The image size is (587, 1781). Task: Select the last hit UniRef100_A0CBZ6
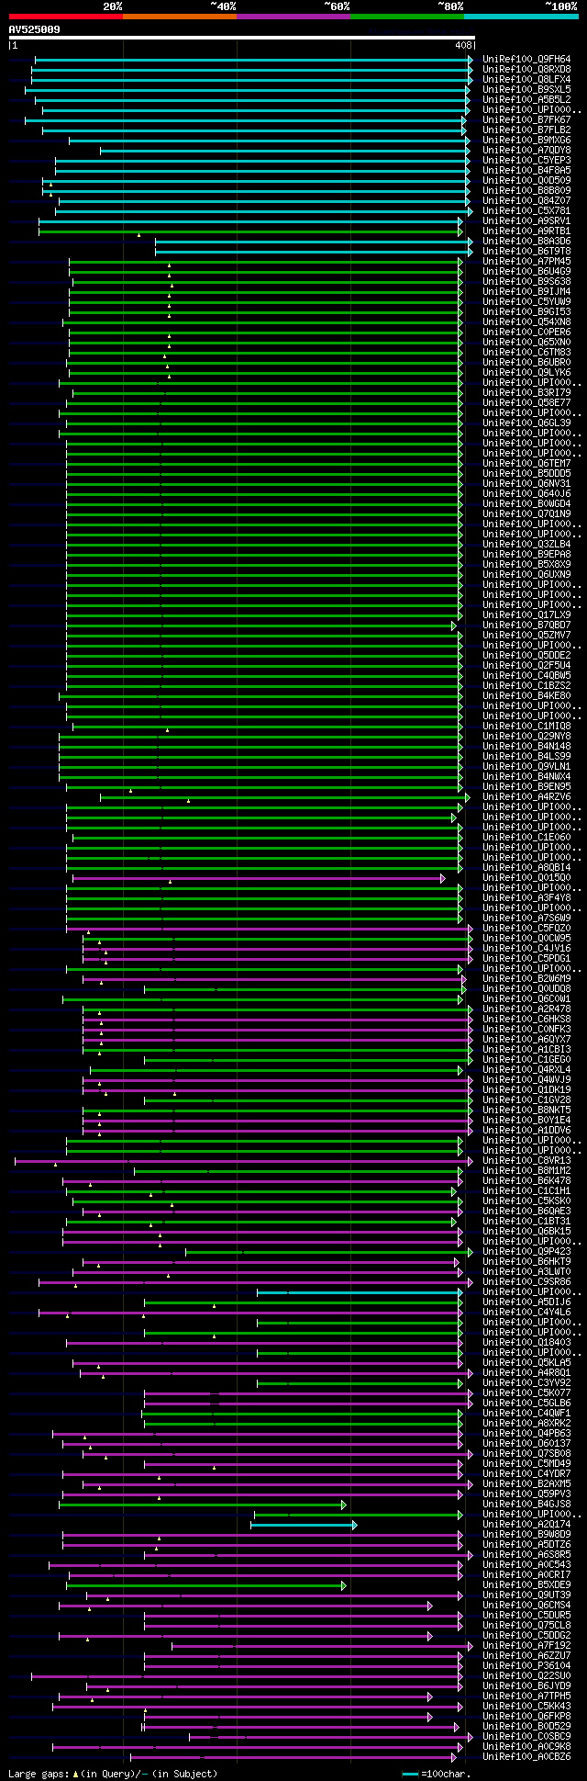526,1757
